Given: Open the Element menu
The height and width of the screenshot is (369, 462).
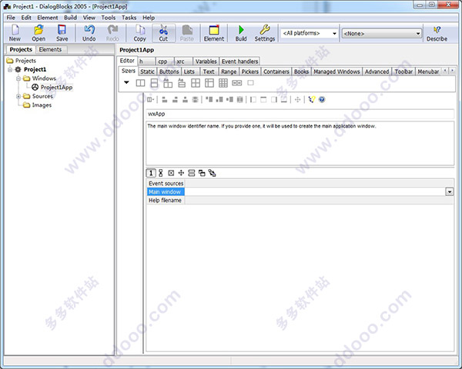Looking at the screenshot, I should click(48, 18).
